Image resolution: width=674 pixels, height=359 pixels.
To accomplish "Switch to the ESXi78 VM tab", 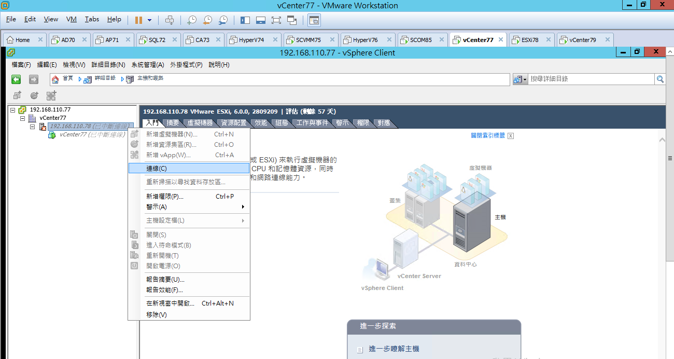I will tap(529, 40).
